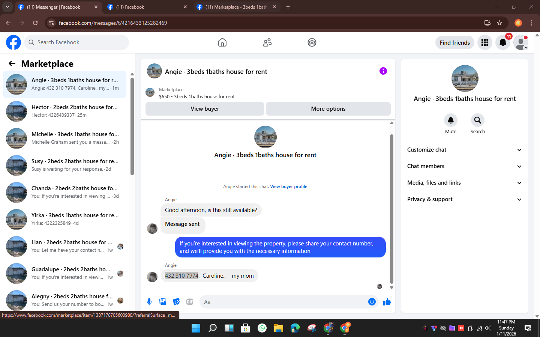Open the Susy 2beds 2baths chat
540x337 pixels.
point(64,165)
